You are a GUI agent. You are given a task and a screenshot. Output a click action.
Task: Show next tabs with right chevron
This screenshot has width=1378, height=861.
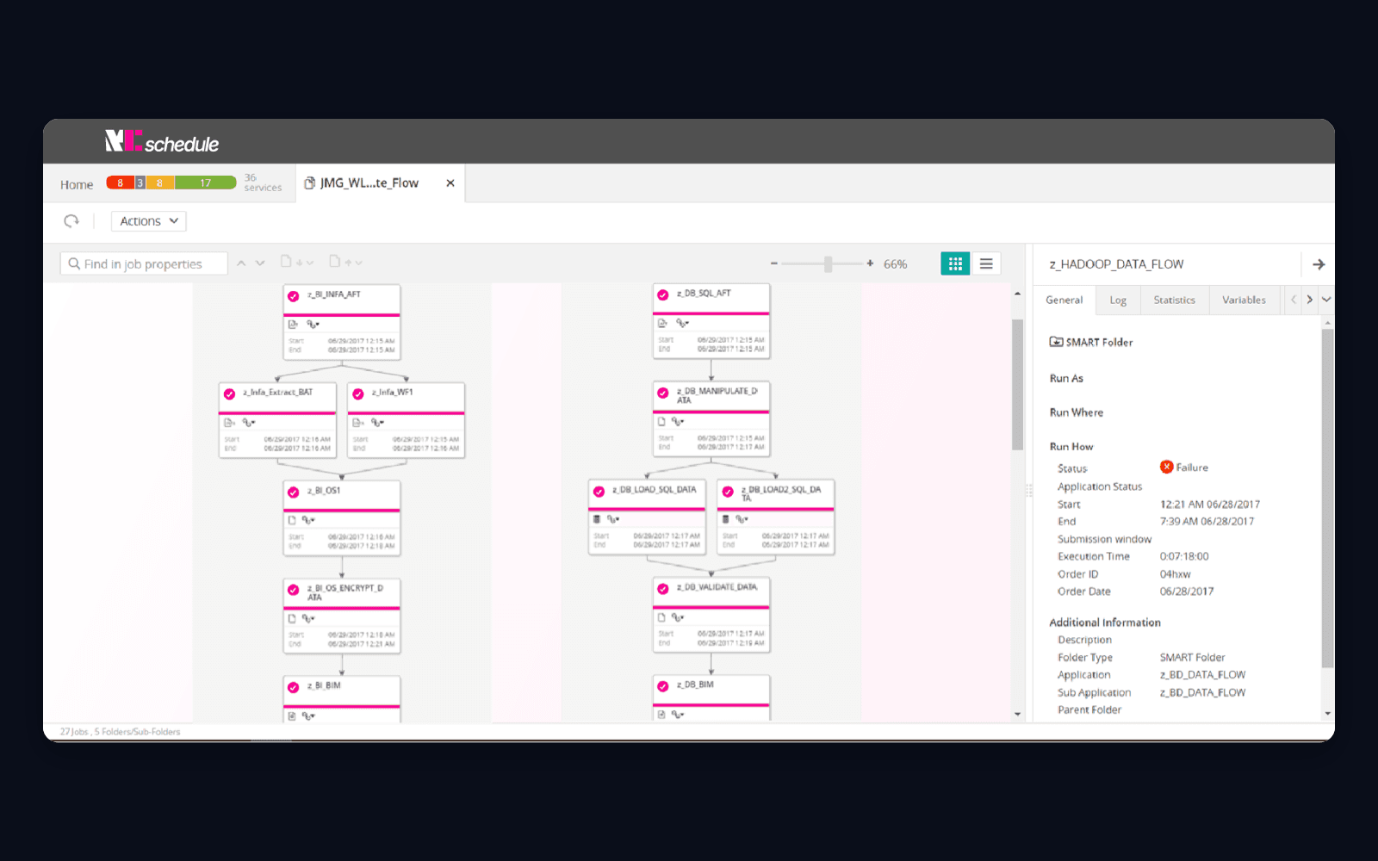(1309, 300)
